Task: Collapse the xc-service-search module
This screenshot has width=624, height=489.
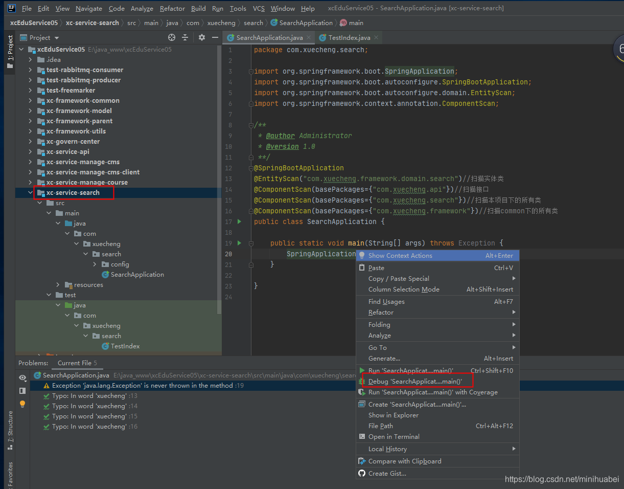Action: 31,192
